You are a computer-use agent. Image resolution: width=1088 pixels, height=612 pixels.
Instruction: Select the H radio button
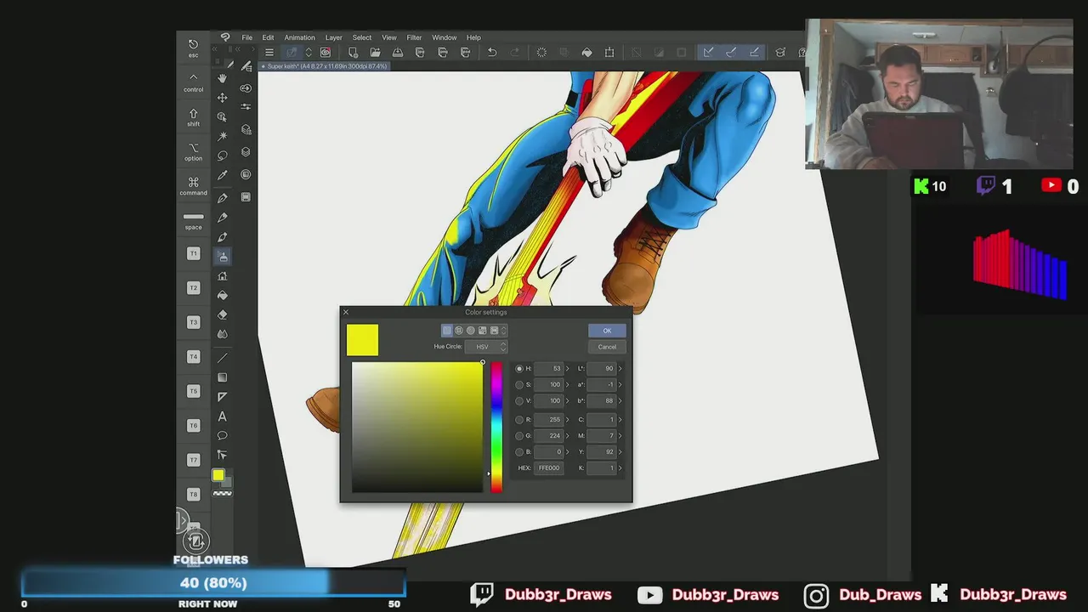click(519, 369)
